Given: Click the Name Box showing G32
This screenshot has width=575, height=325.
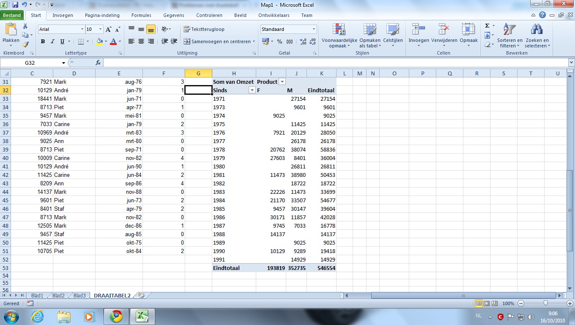Looking at the screenshot, I should click(x=30, y=63).
